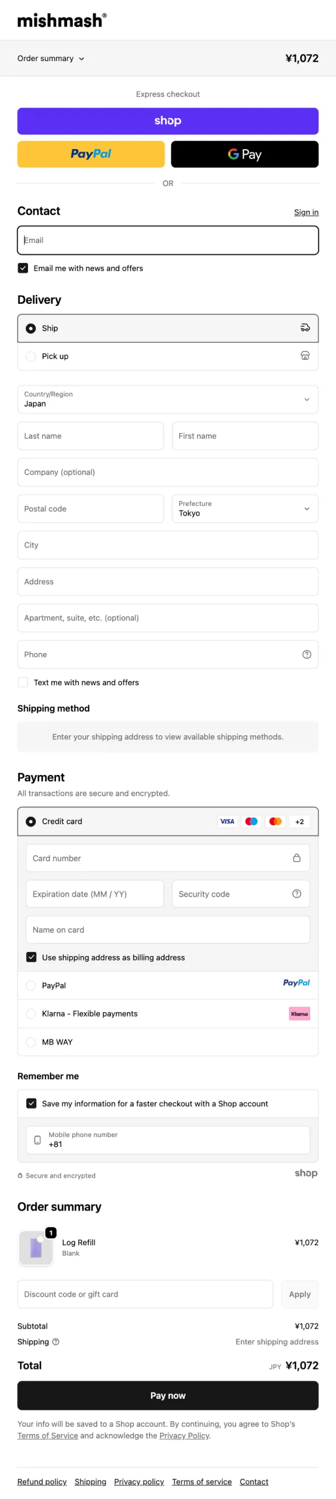Image resolution: width=336 pixels, height=1499 pixels.
Task: Open the Sign in link
Action: (x=306, y=212)
